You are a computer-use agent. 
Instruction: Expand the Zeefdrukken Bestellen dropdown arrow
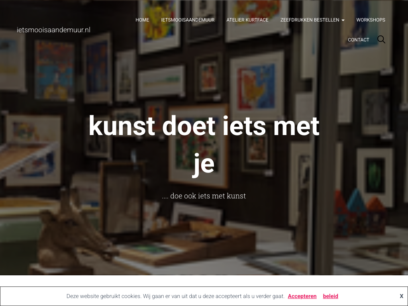(343, 20)
